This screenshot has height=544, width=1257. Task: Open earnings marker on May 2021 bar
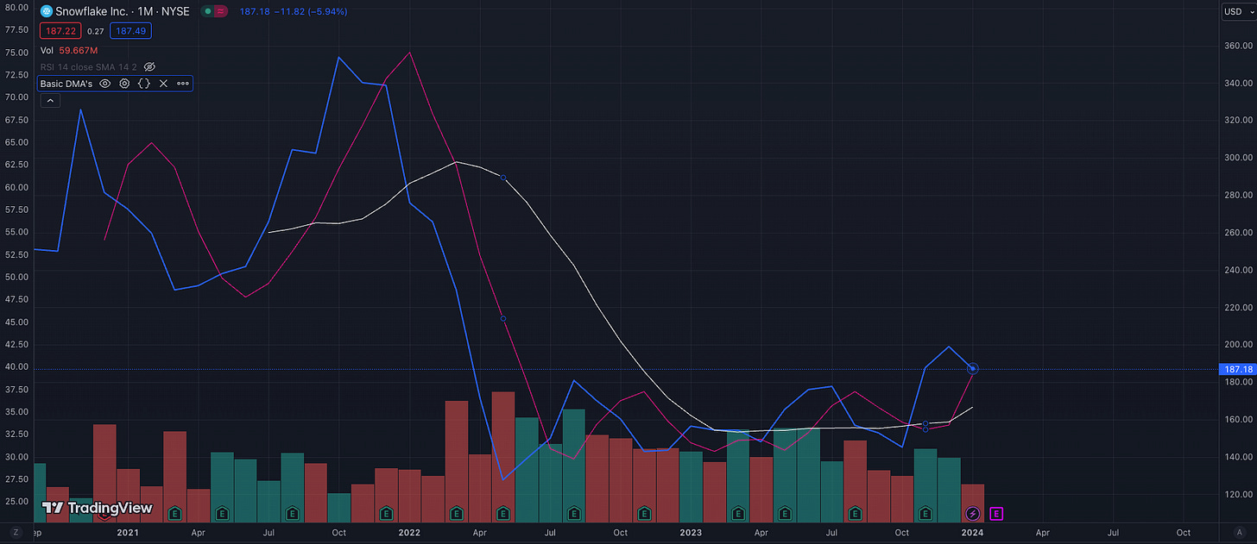point(222,514)
